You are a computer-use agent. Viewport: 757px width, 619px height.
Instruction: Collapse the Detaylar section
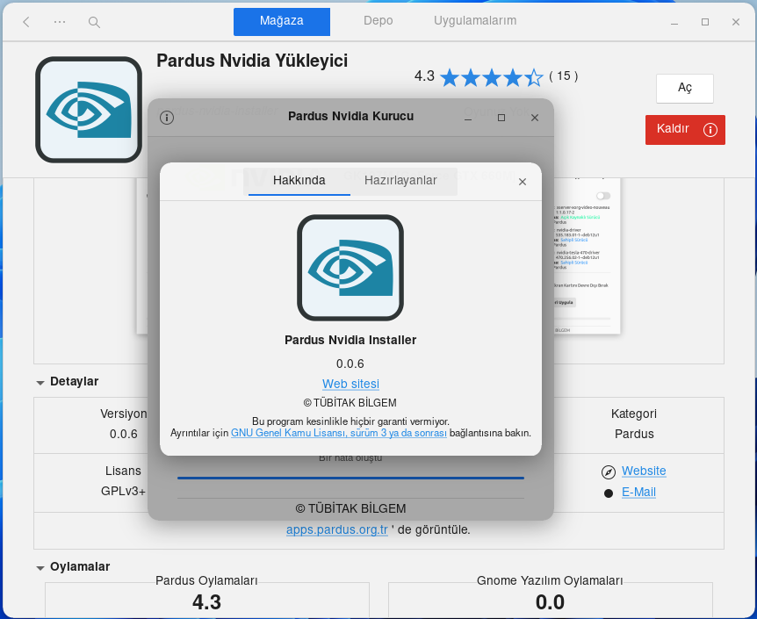[x=40, y=383]
